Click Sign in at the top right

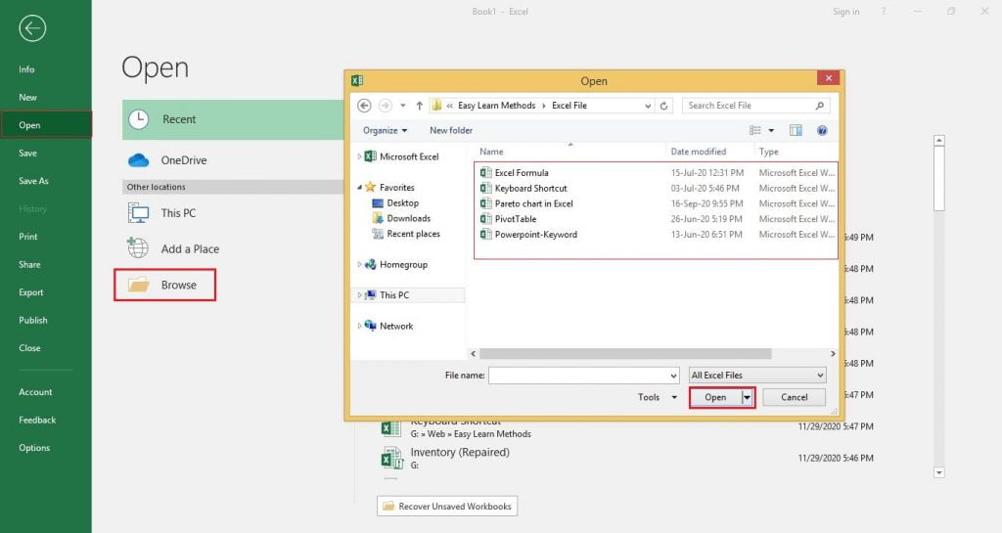click(x=846, y=12)
